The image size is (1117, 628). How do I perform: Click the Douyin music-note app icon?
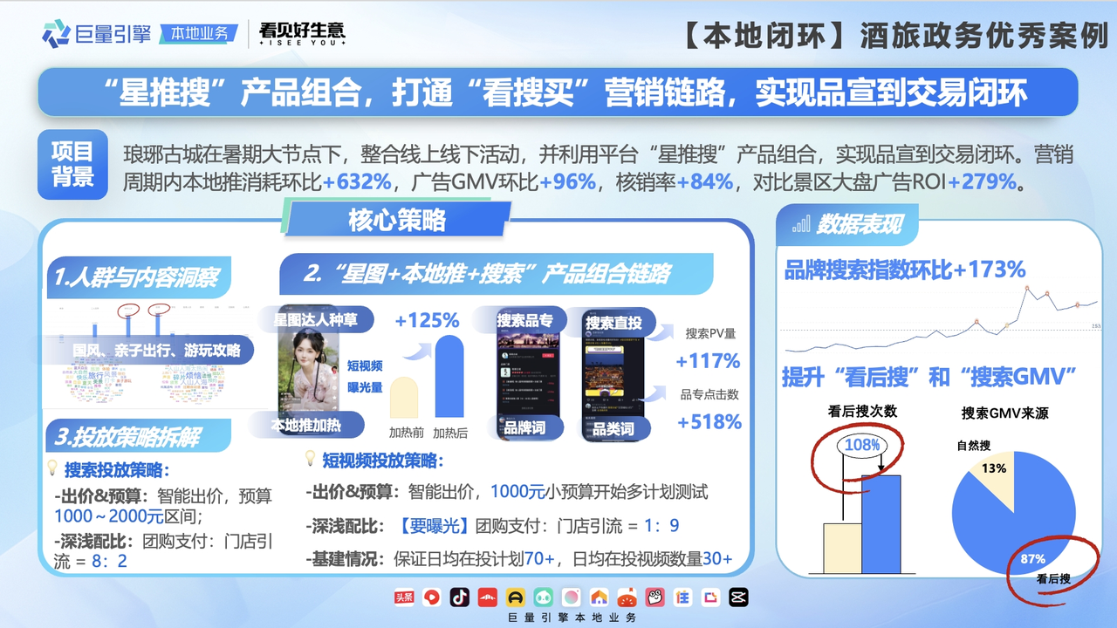click(x=460, y=597)
